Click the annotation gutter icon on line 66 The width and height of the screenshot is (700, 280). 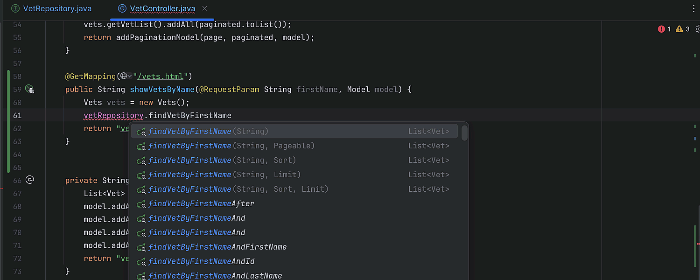[30, 180]
